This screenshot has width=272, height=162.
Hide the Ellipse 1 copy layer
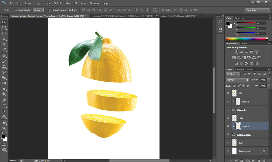coord(228,134)
